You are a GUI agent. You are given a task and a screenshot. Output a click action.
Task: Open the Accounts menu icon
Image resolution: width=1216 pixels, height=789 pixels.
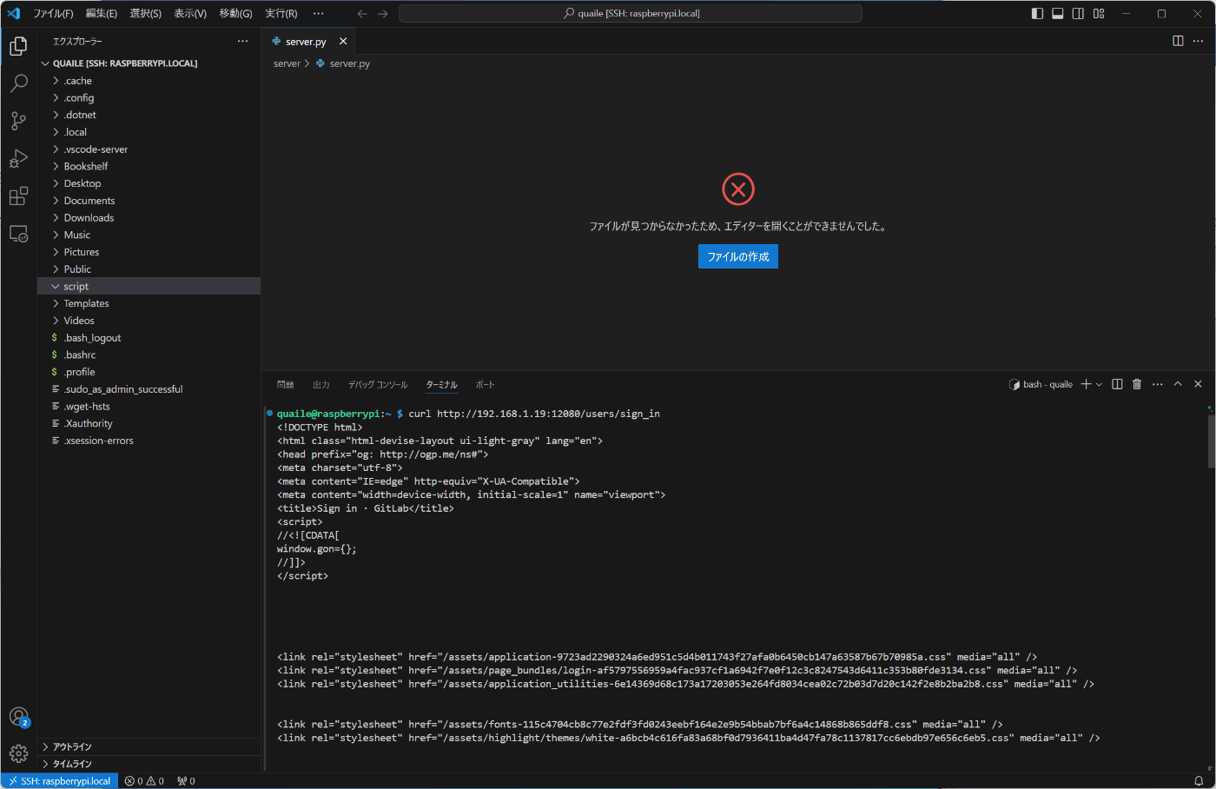pyautogui.click(x=18, y=717)
